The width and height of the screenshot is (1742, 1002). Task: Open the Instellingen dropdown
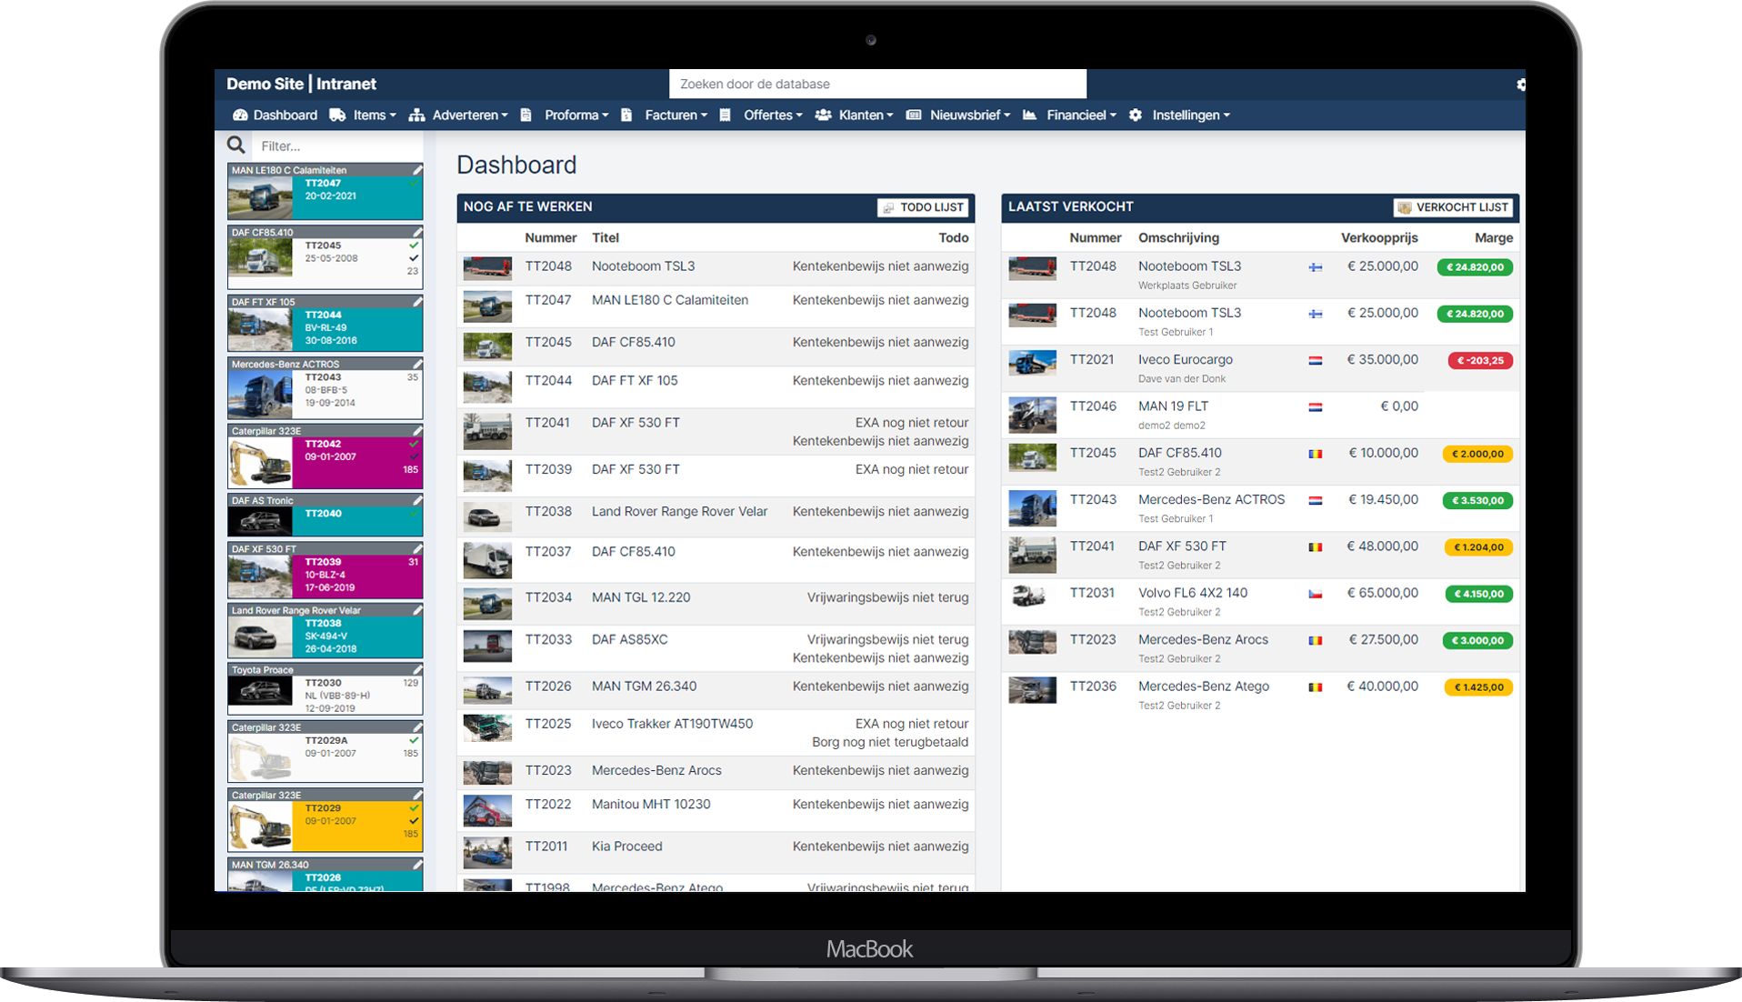coord(1180,115)
